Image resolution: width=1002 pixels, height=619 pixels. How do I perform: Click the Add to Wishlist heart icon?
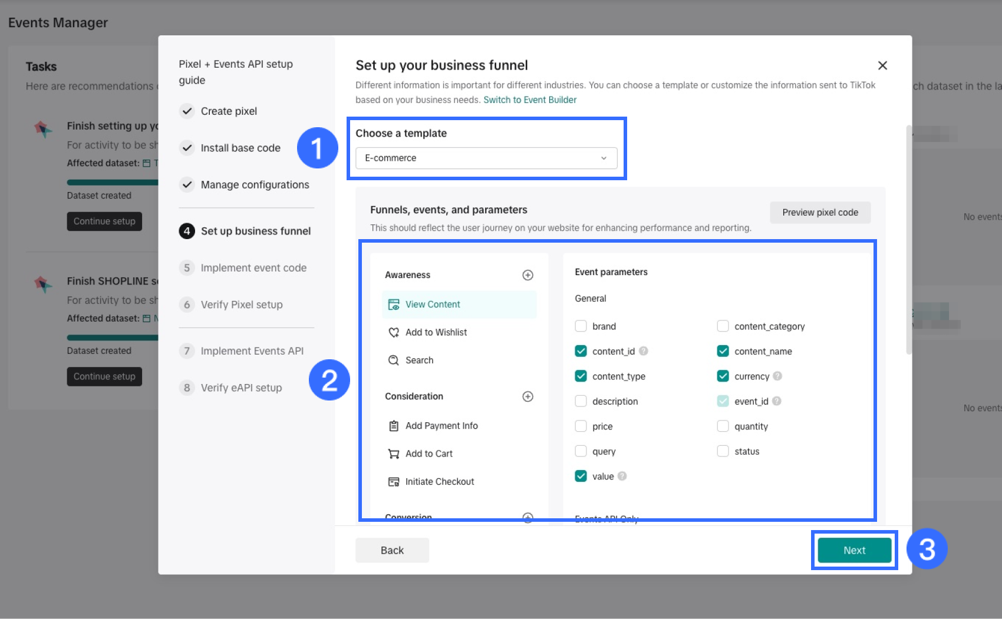[x=393, y=333]
